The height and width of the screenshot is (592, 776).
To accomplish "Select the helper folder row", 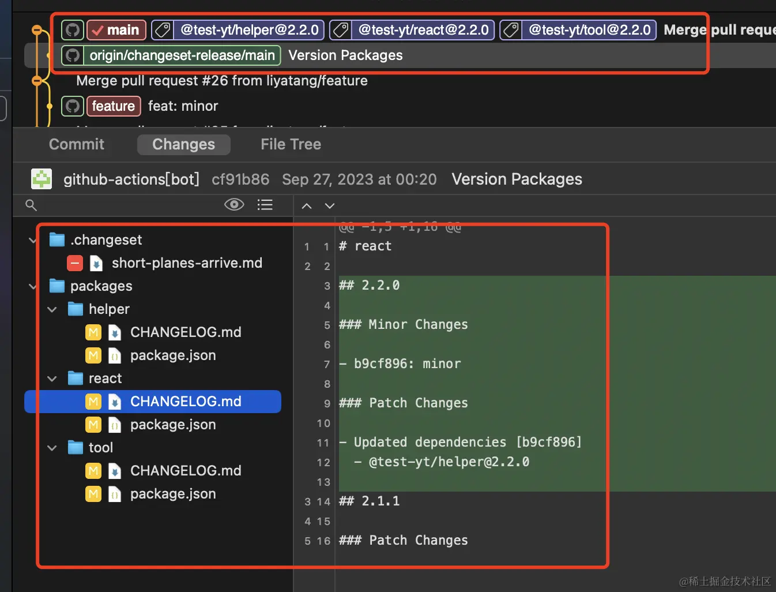I will (x=153, y=309).
